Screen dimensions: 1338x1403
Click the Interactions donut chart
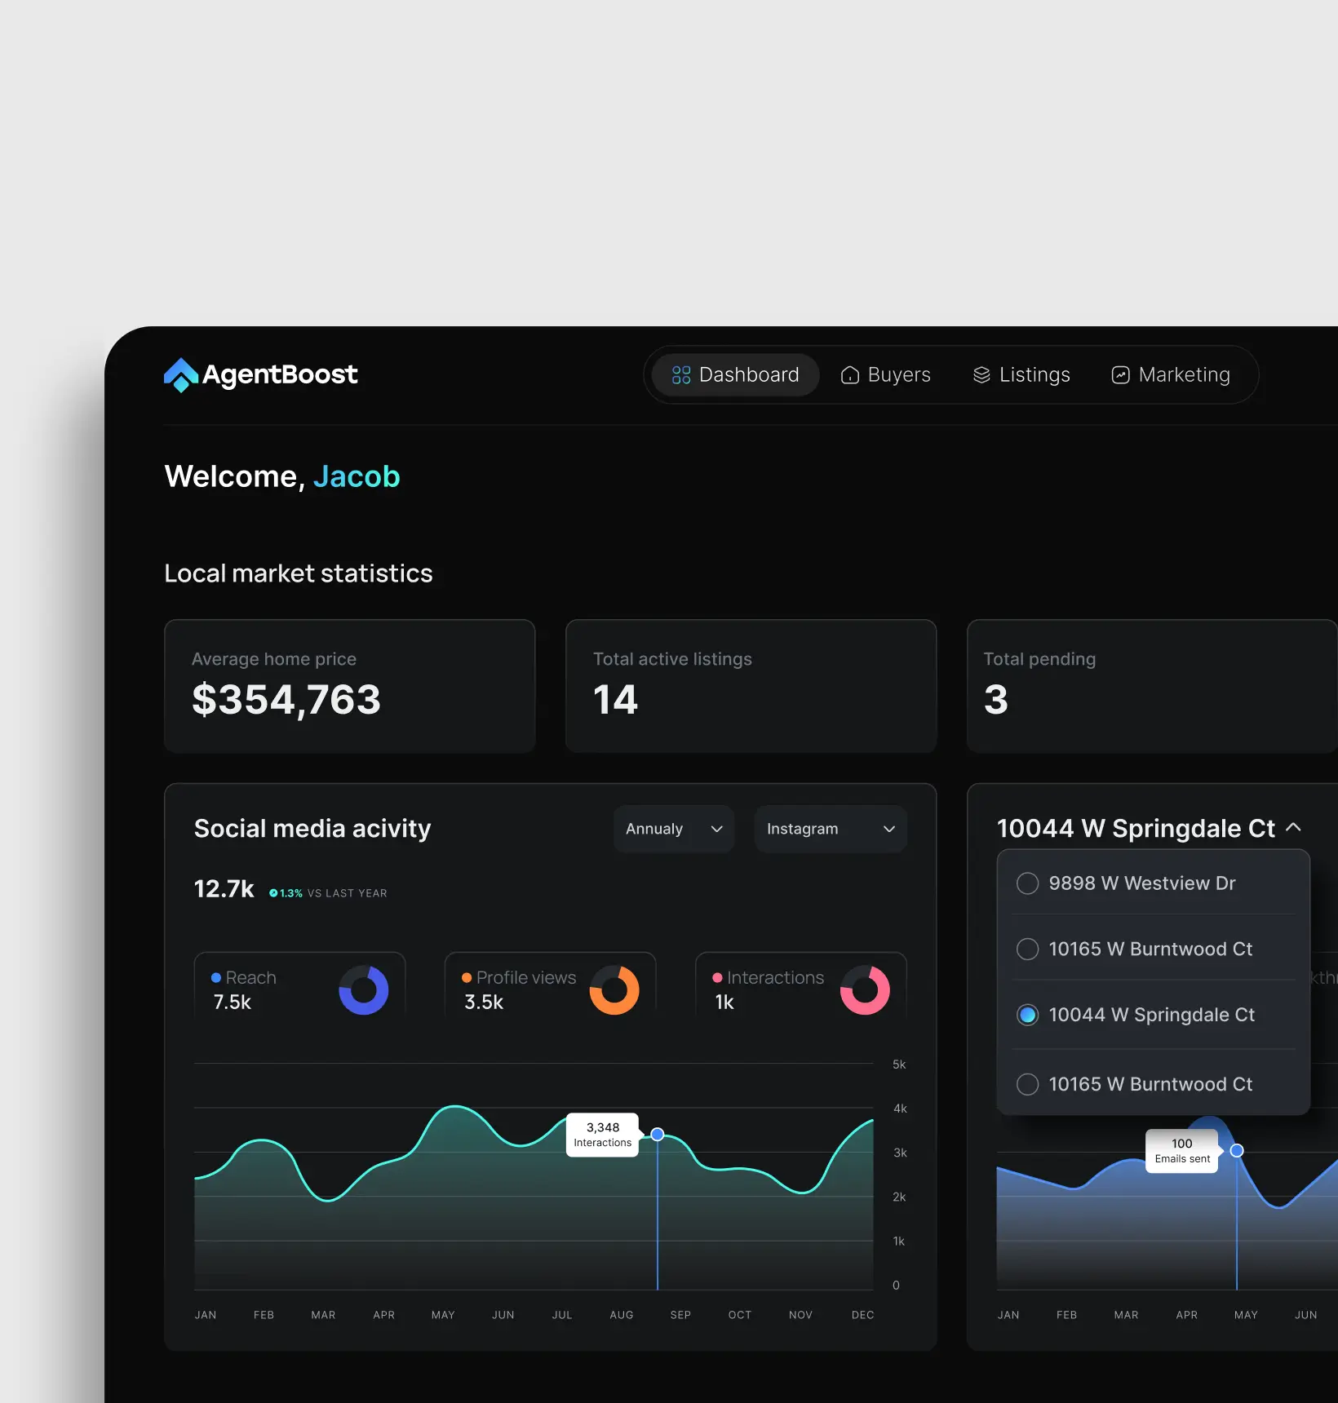(x=865, y=990)
